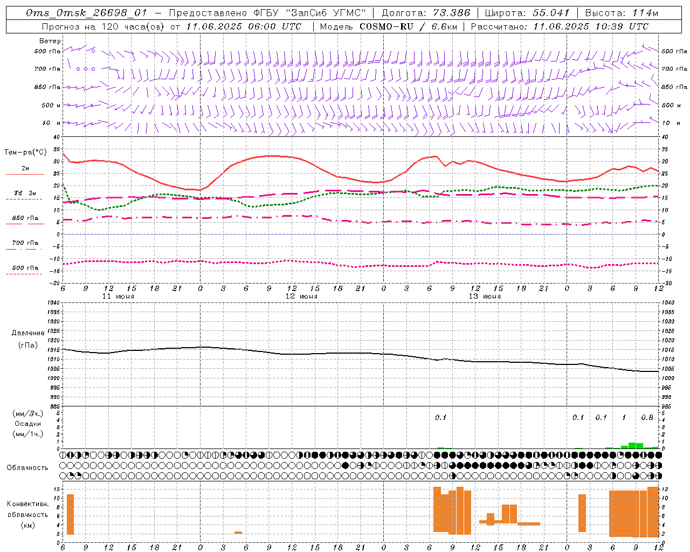Viewport: 690px width, 552px height.
Task: Click the (мм/1ч.) precipitation unit label
Action: point(29,434)
